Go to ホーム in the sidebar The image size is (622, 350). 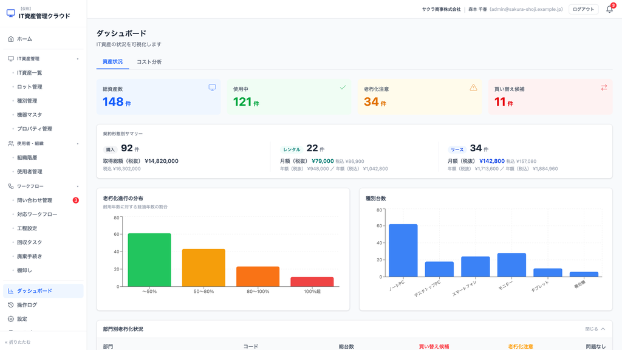point(43,39)
